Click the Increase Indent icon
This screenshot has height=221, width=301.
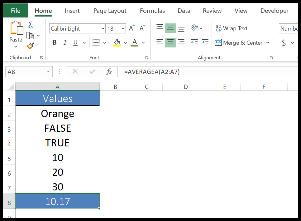click(x=205, y=43)
